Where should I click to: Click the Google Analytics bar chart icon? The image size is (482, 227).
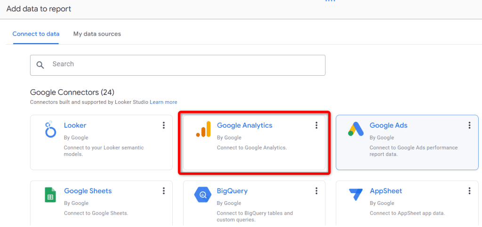coord(203,129)
